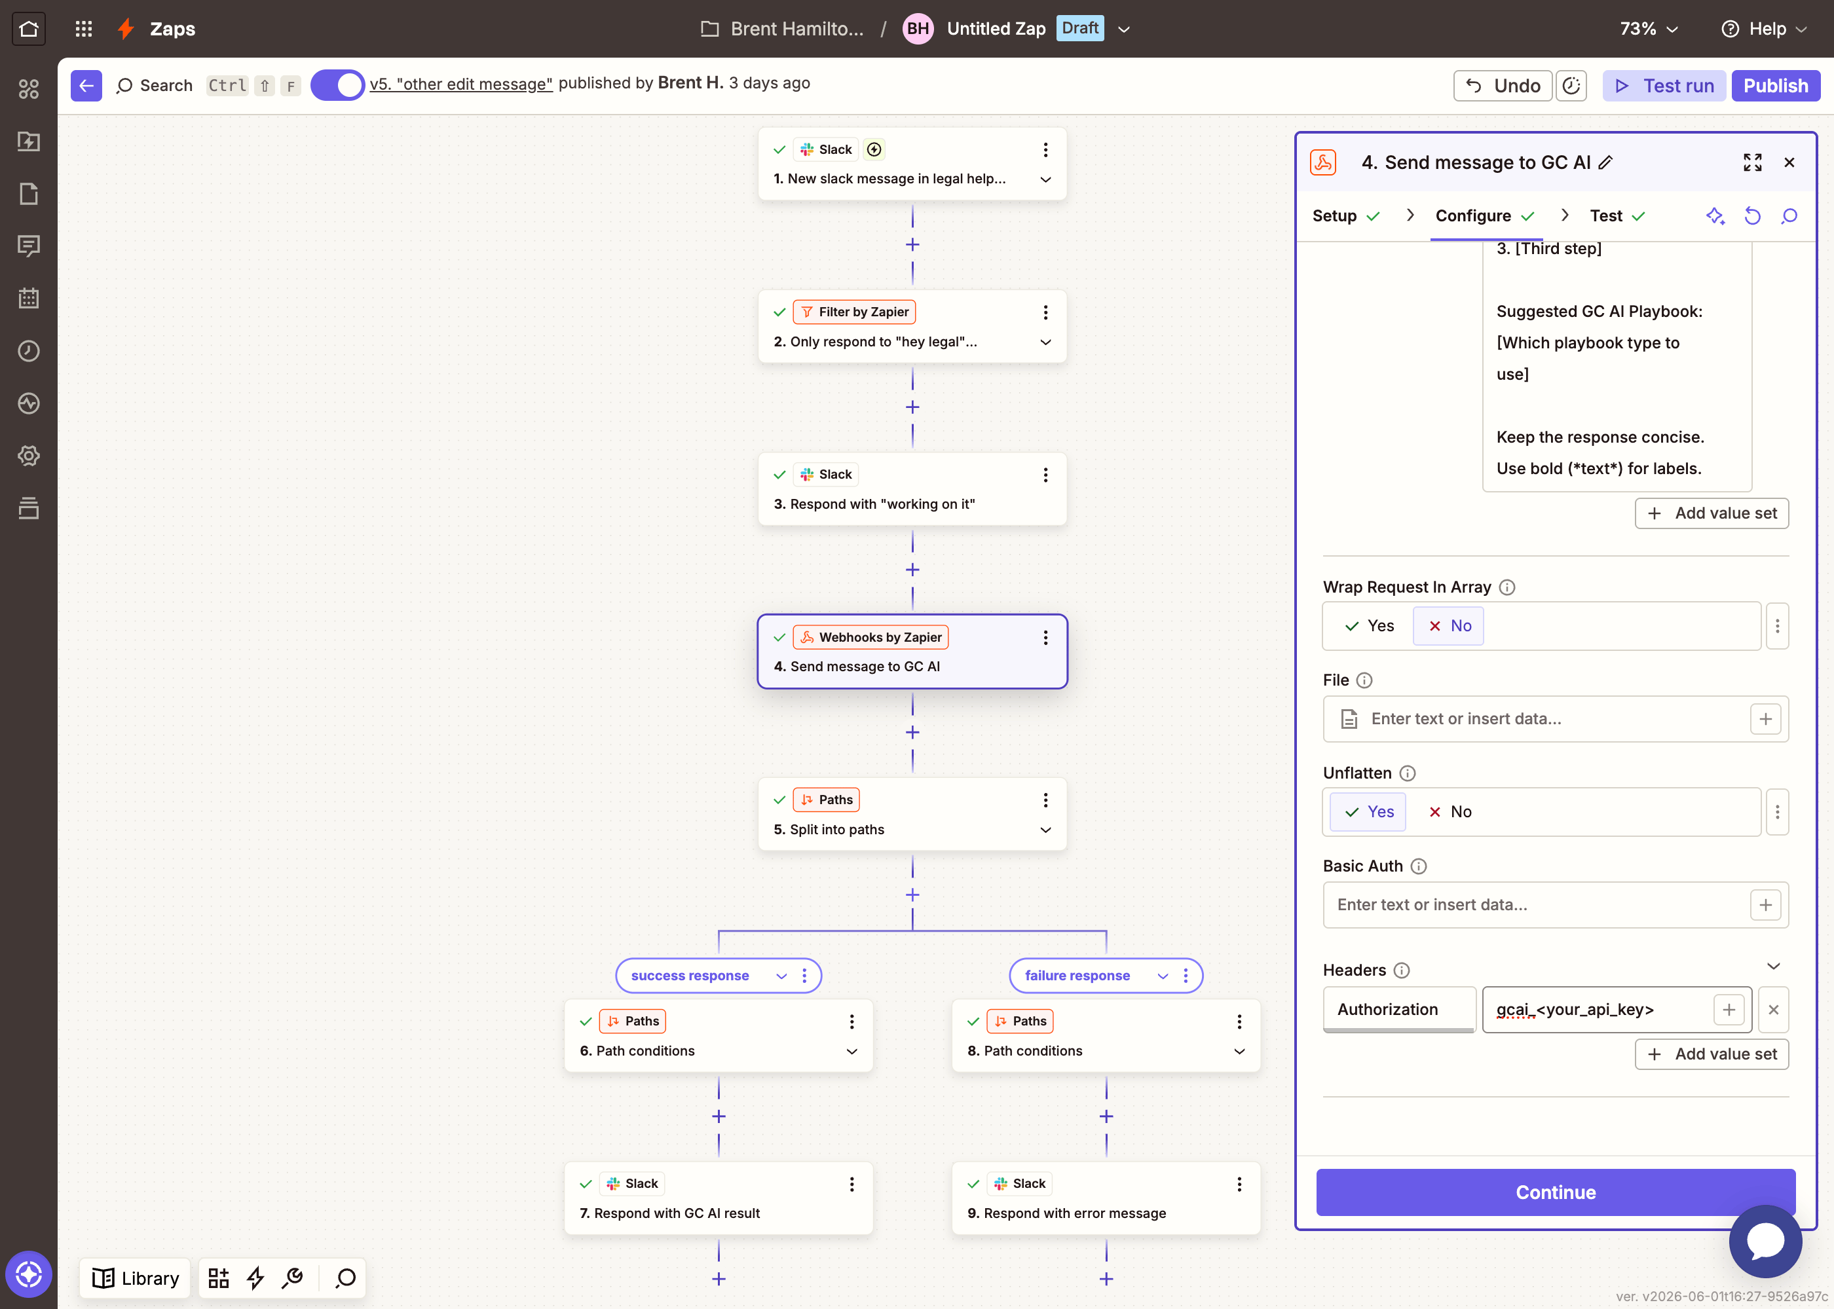
Task: Open the Chatbots sidebar icon
Action: (29, 246)
